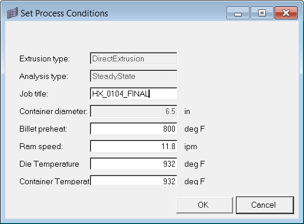The height and width of the screenshot is (224, 304).
Task: Minimize the Set Process Conditions dialog
Action: tap(238, 13)
